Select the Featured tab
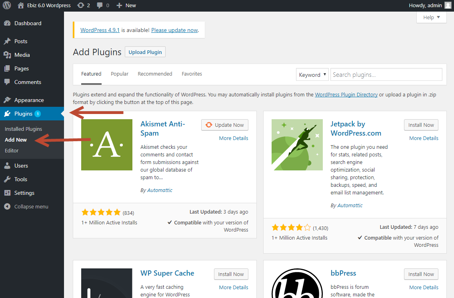 91,74
